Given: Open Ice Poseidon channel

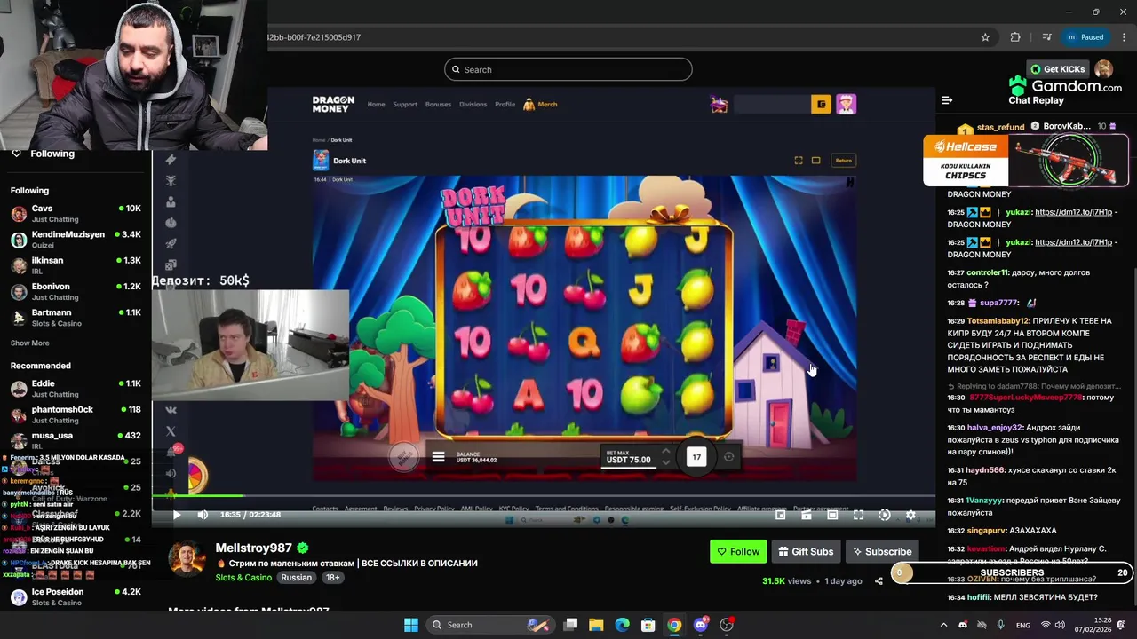Looking at the screenshot, I should (76, 596).
